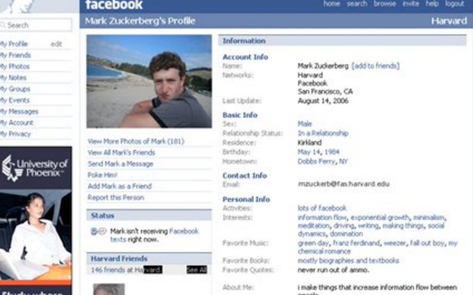Click Send Mark a Message
473x295 pixels.
click(x=118, y=164)
